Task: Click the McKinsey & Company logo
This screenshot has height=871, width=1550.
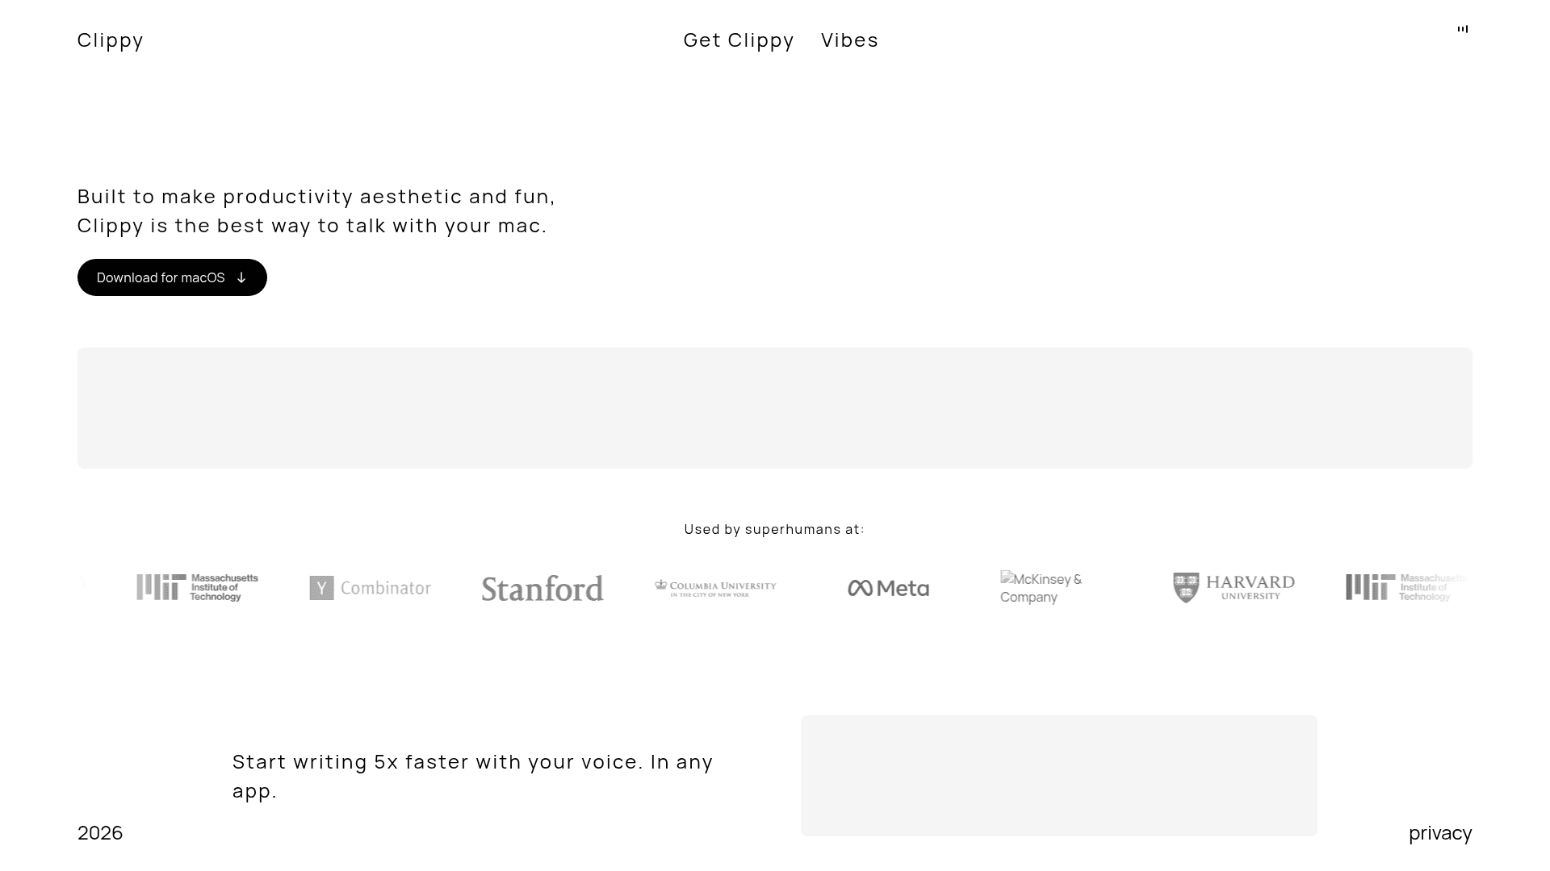Action: click(x=1041, y=588)
